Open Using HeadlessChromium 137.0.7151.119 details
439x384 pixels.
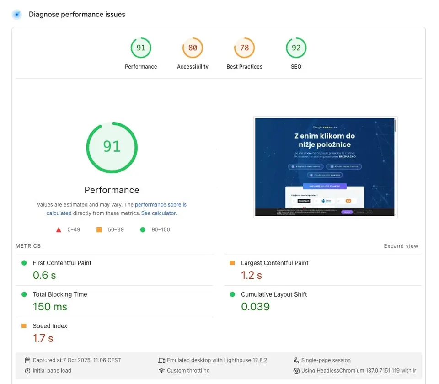pos(359,371)
